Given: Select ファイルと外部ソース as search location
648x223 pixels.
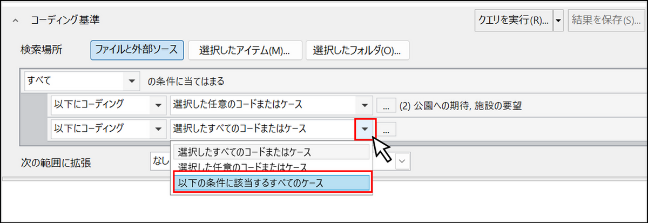Looking at the screenshot, I should click(136, 50).
